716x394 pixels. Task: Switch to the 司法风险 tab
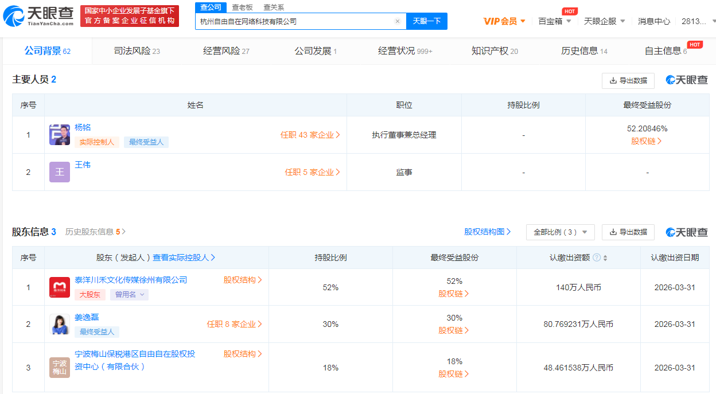tap(137, 51)
